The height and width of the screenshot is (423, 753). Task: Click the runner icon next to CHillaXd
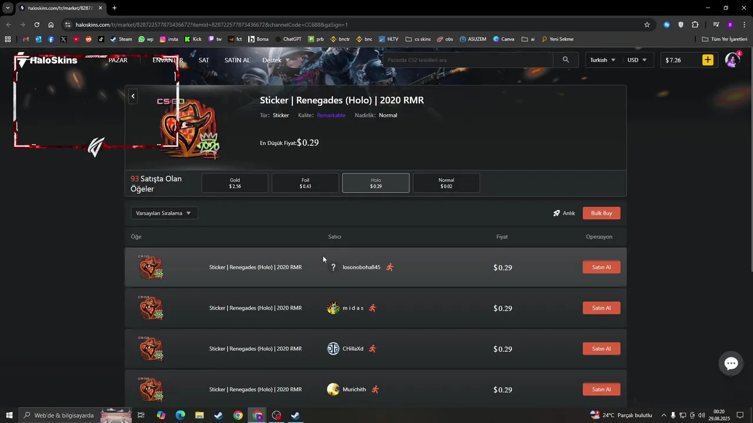tap(372, 348)
